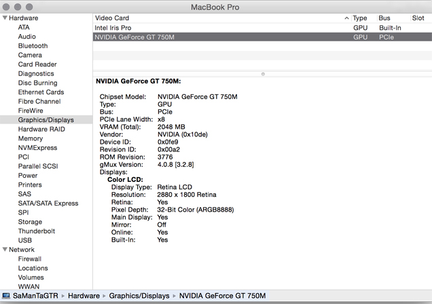This screenshot has height=304, width=432.
Task: Select Firewall under Network
Action: click(29, 259)
